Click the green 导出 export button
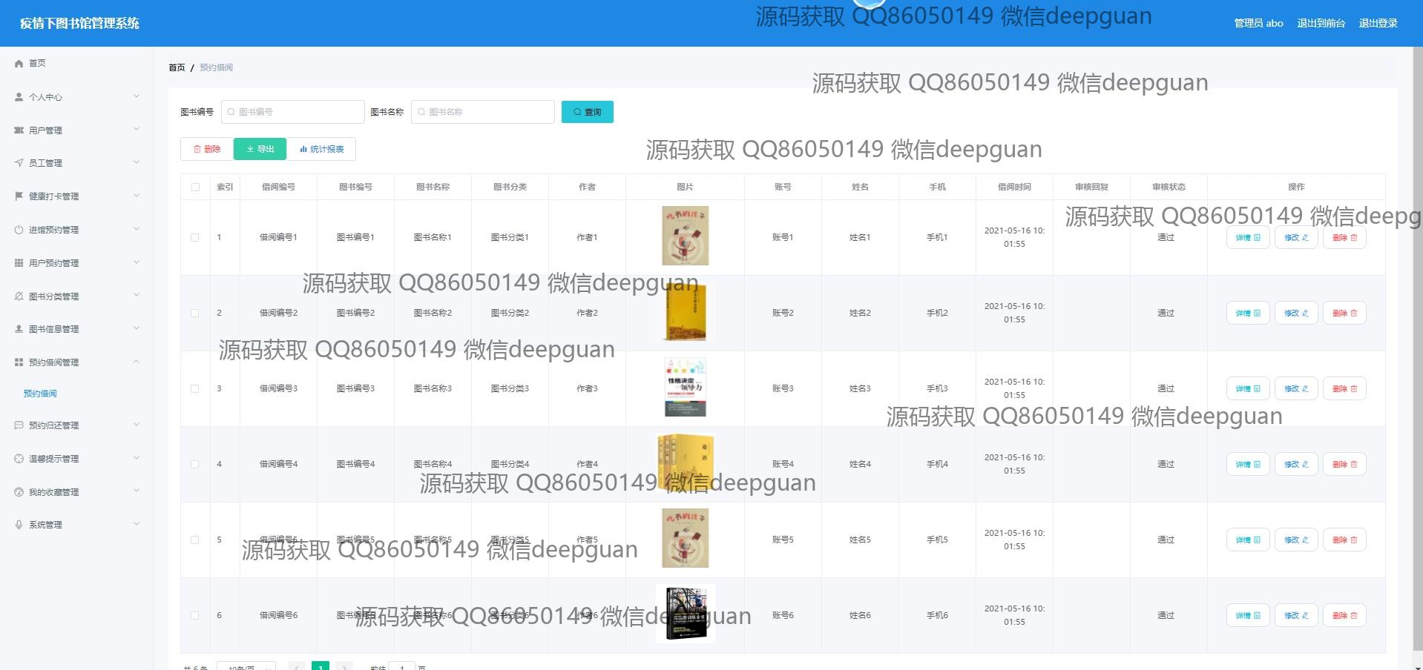1423x670 pixels. click(x=260, y=149)
